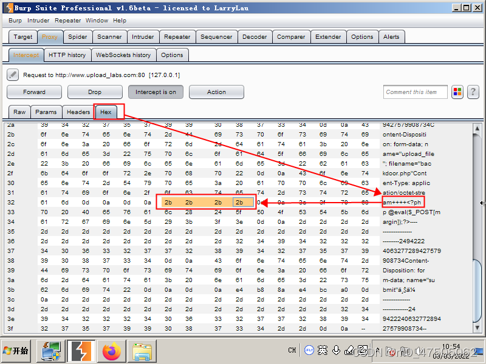This screenshot has height=364, width=486.
Task: Open the WebSockets history sub-tab
Action: pyautogui.click(x=123, y=55)
